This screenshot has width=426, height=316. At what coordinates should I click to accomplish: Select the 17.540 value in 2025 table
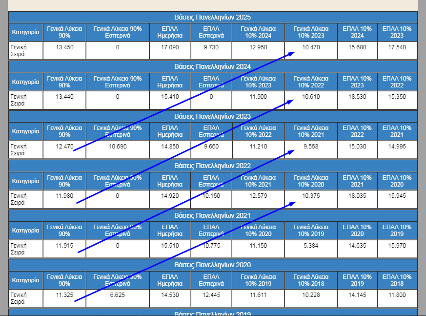coord(397,47)
